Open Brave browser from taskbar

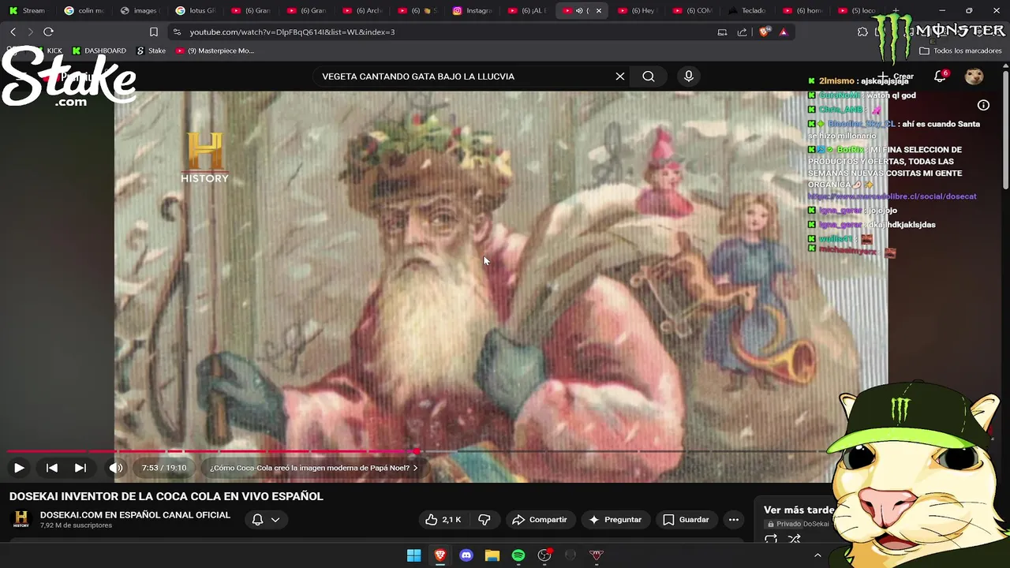440,555
